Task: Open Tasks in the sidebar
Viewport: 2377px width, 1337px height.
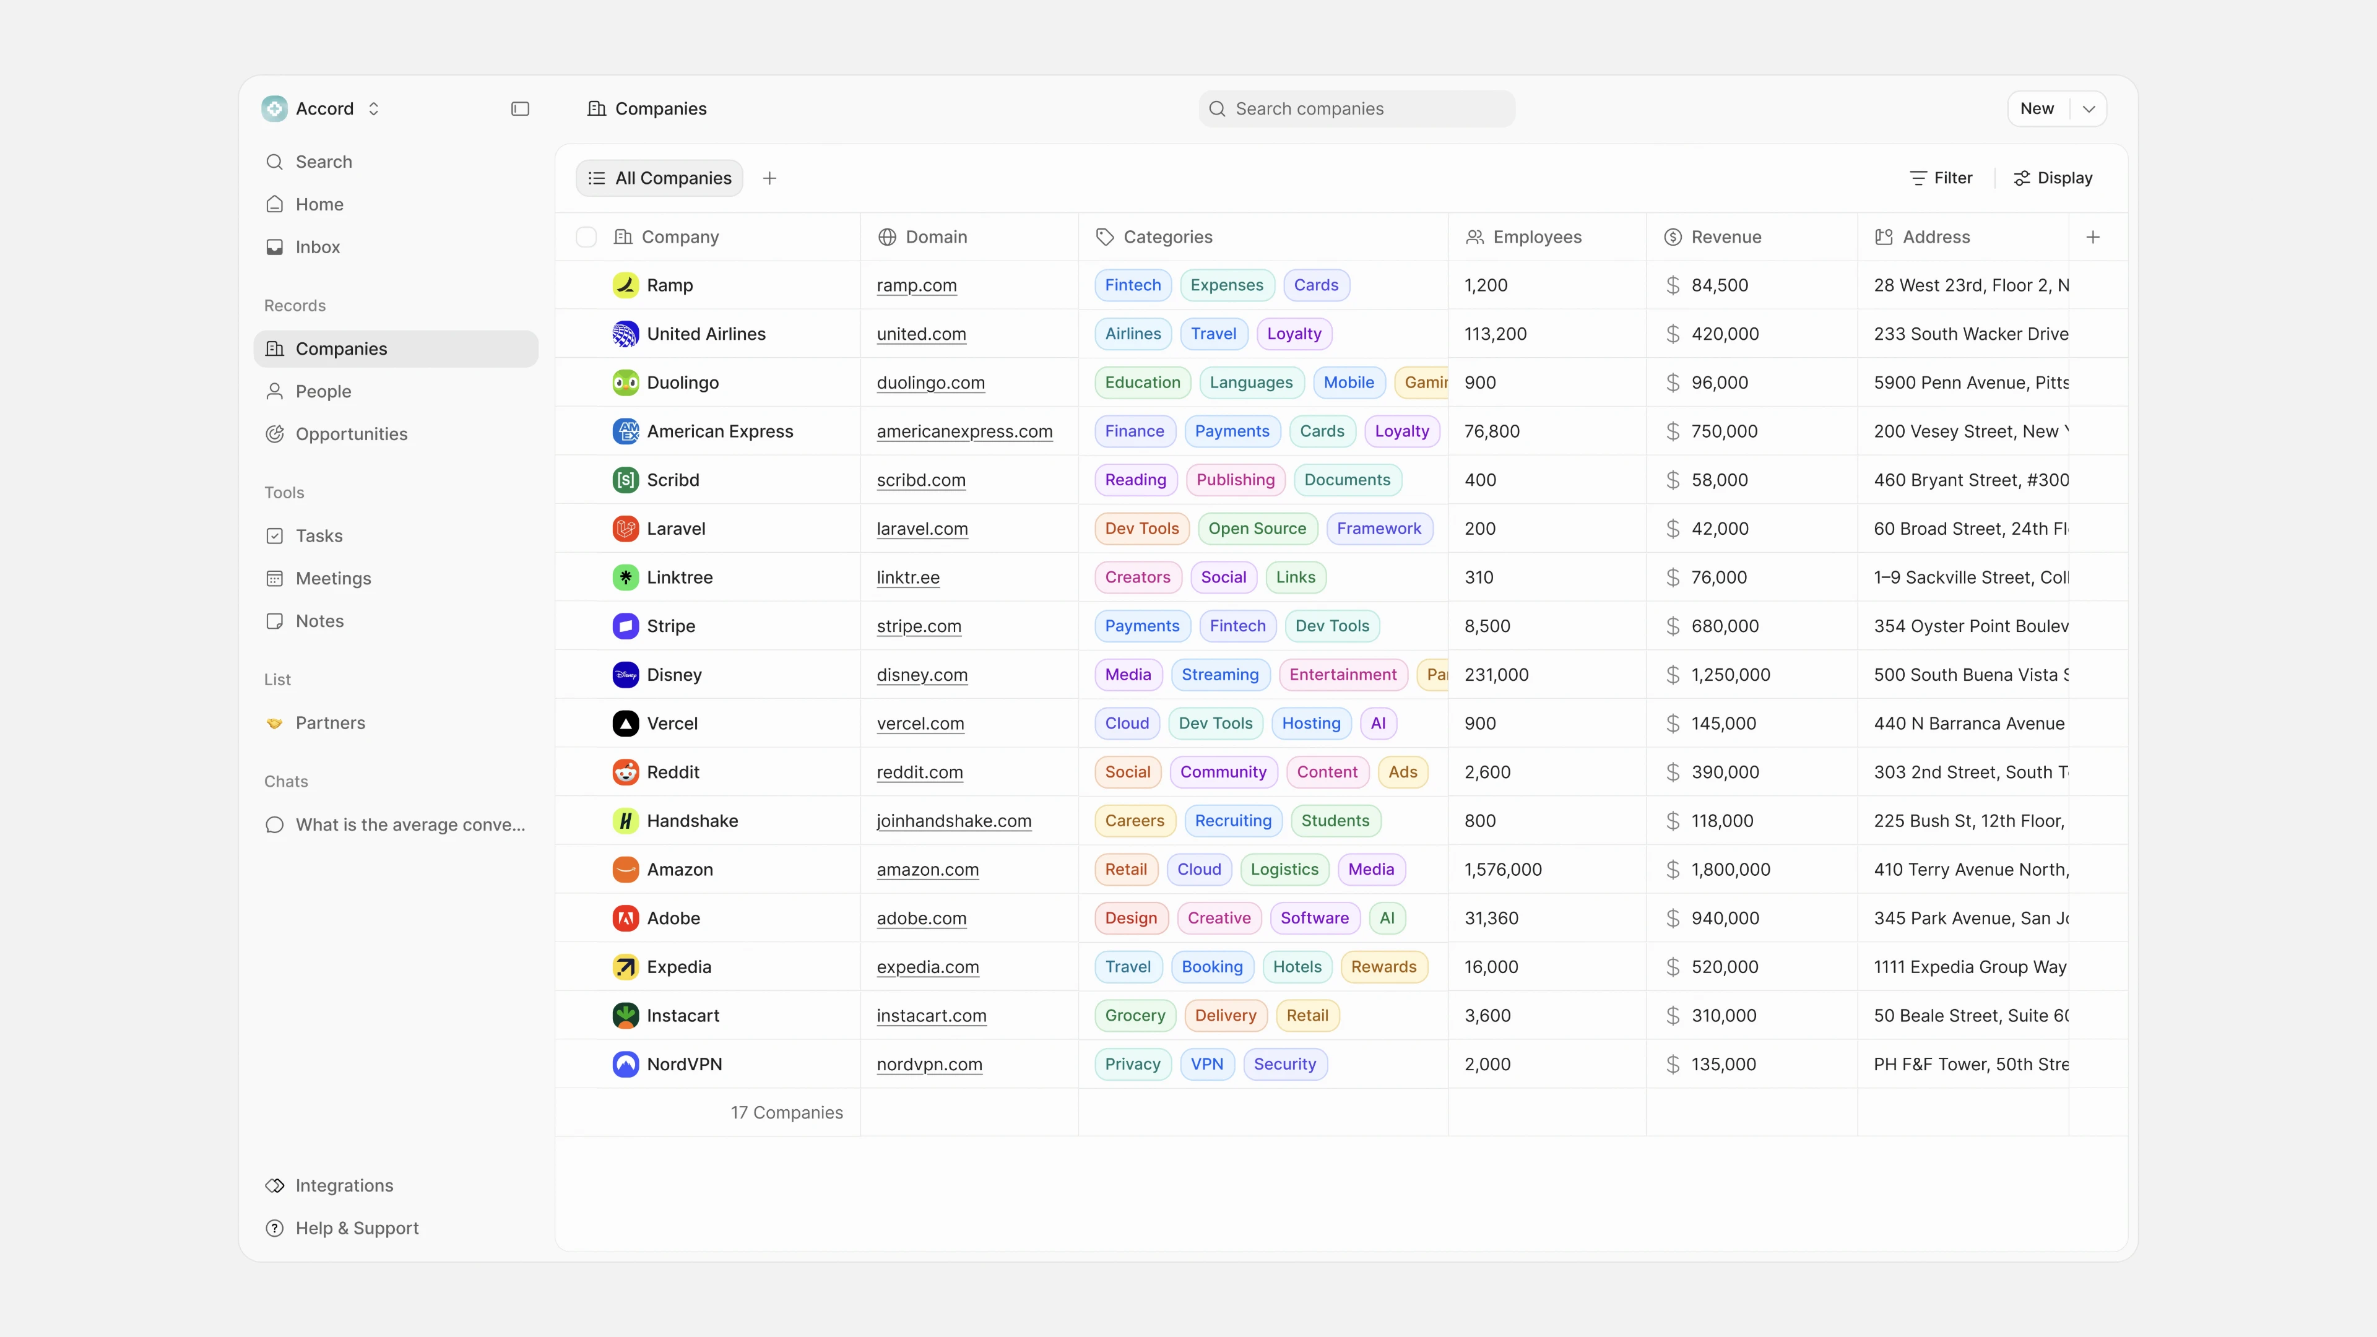Action: coord(396,536)
